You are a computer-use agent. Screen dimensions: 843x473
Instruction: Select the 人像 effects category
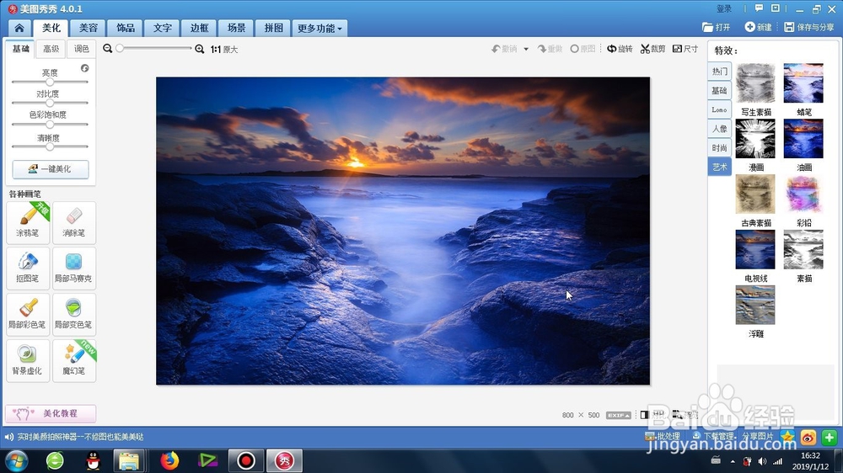coord(719,129)
